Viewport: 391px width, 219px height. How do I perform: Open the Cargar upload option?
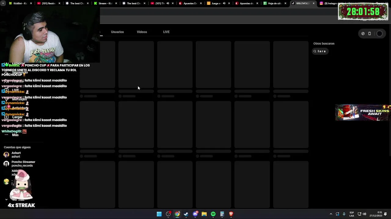point(17,117)
